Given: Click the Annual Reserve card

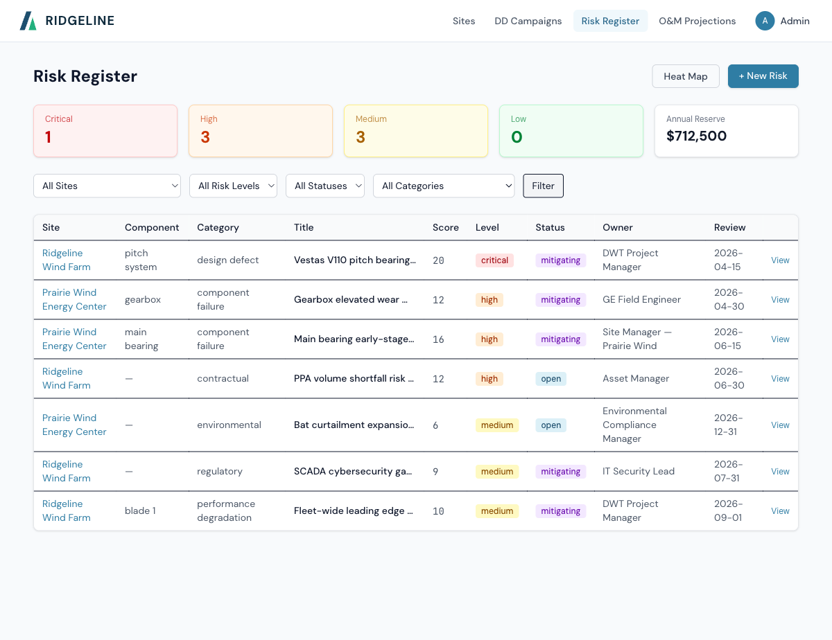Looking at the screenshot, I should point(726,131).
